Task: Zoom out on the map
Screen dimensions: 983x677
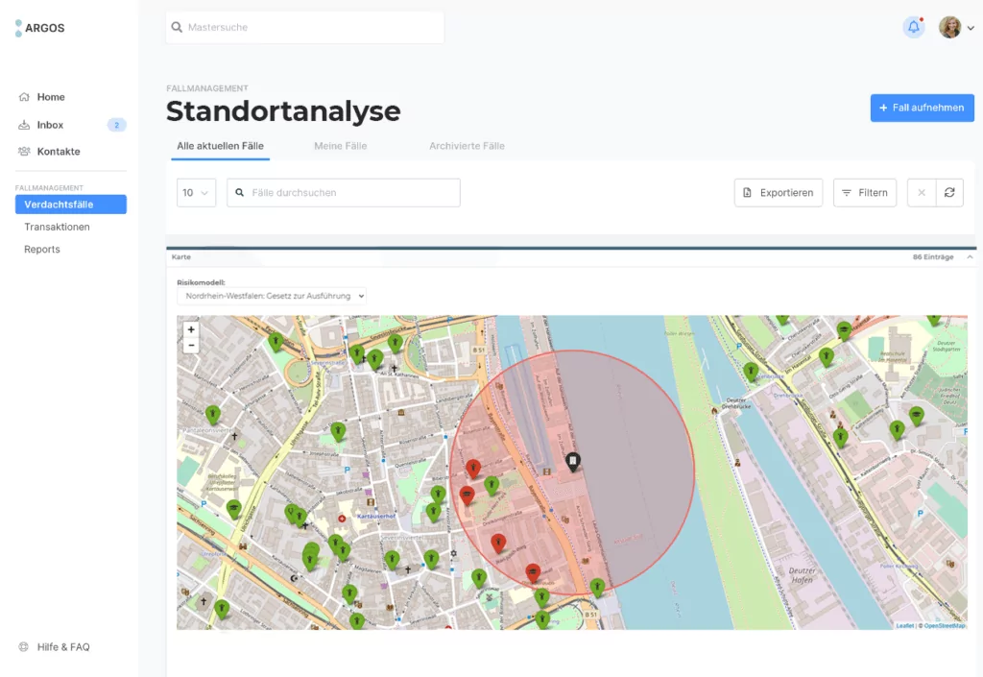Action: tap(191, 346)
